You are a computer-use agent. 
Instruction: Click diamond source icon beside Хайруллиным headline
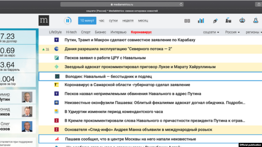57,67
